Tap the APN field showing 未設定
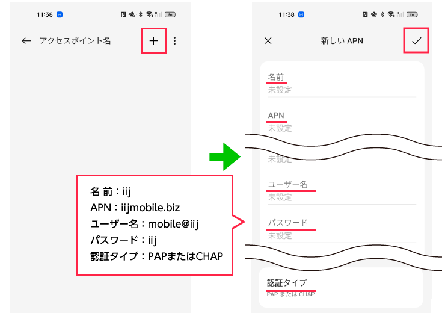Image resolution: width=445 pixels, height=316 pixels. pyautogui.click(x=342, y=122)
